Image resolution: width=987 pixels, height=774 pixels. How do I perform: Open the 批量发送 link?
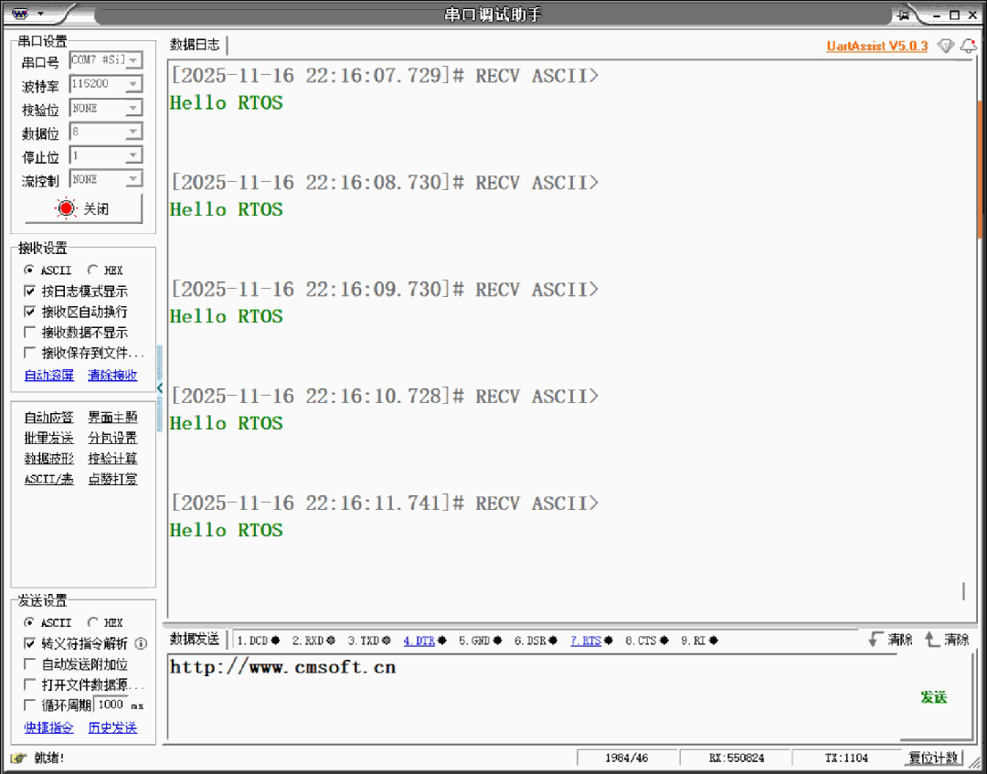tap(49, 438)
